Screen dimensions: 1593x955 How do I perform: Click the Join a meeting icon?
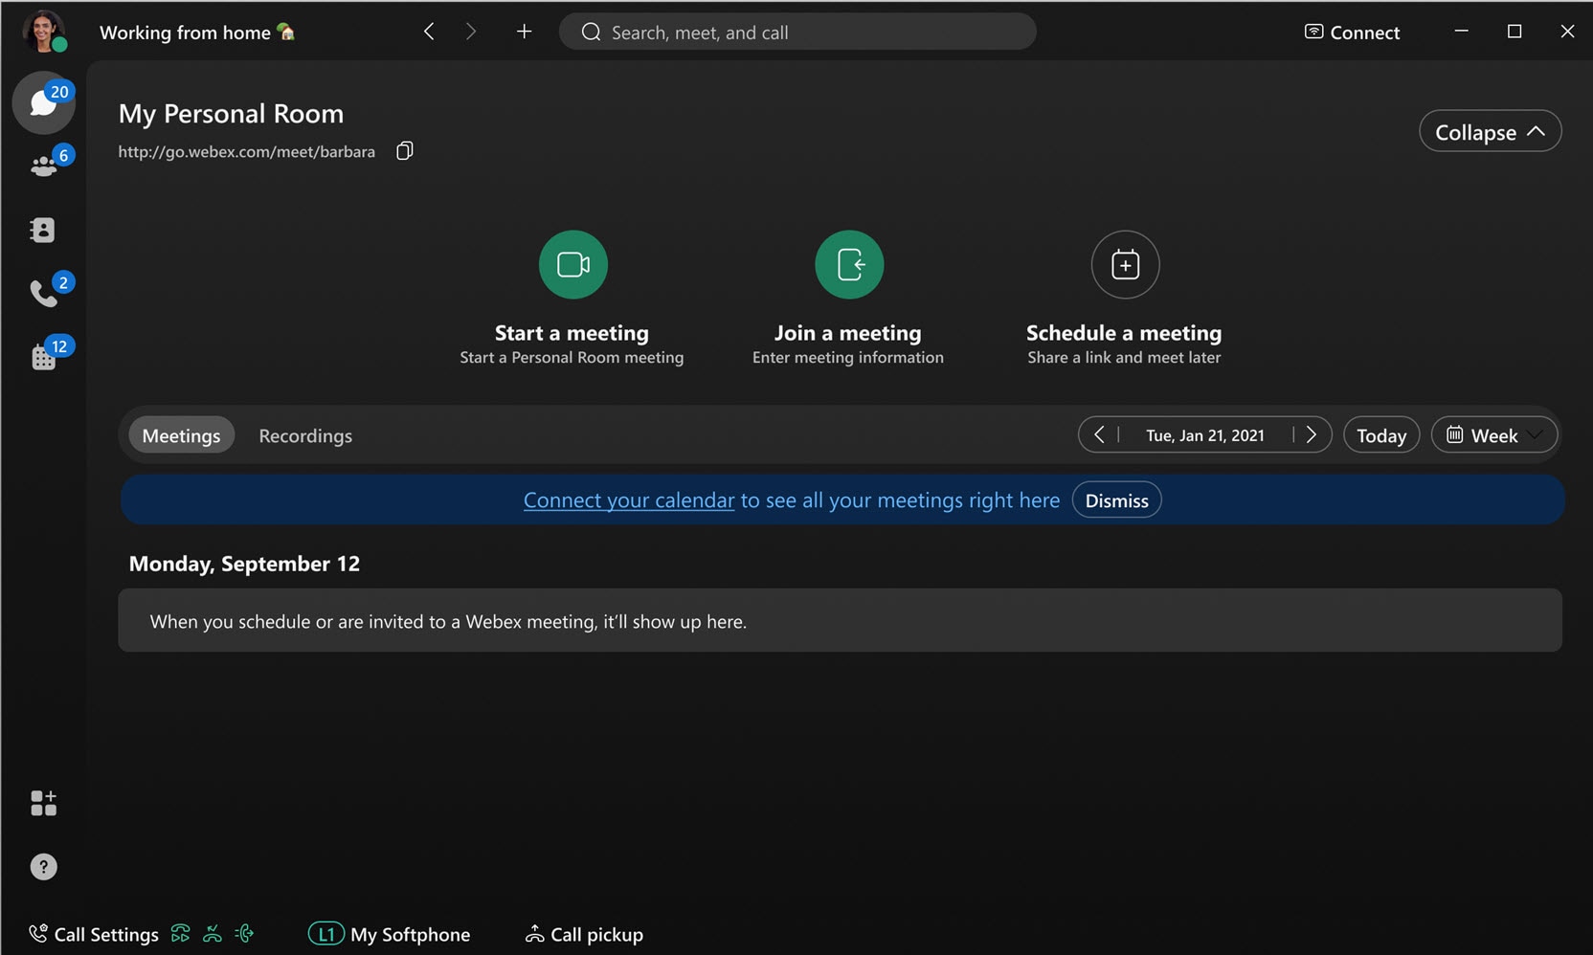pyautogui.click(x=849, y=264)
